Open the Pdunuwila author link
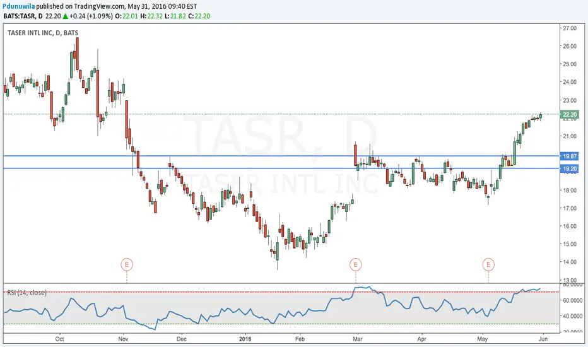 19,6
